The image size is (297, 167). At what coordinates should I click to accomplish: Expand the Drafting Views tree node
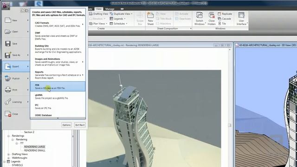coord(8,154)
